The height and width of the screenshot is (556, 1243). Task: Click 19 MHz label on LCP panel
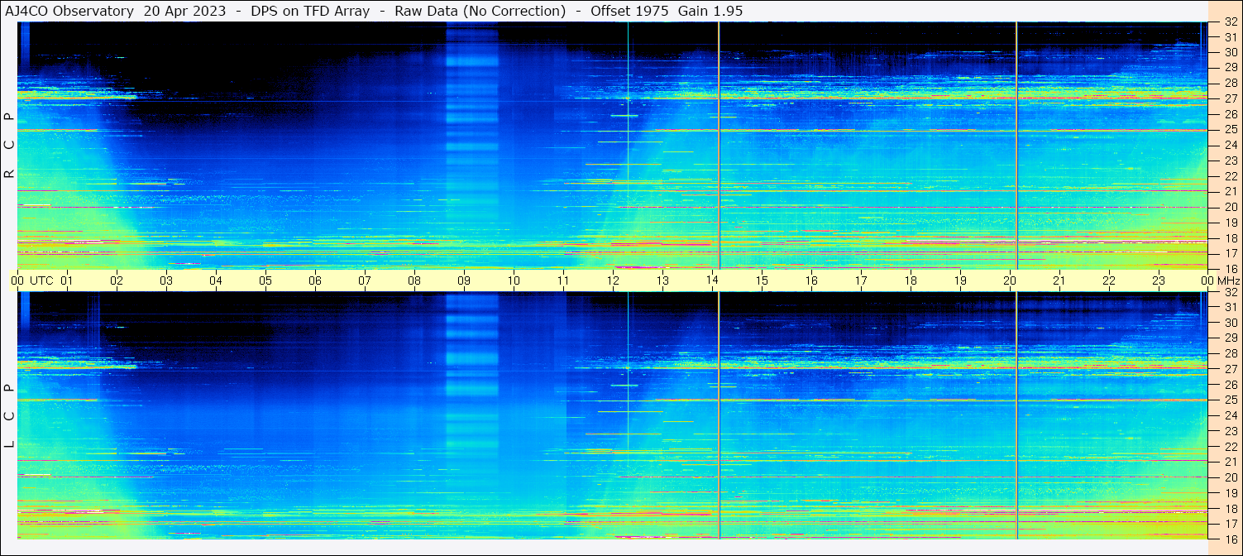tap(1231, 493)
